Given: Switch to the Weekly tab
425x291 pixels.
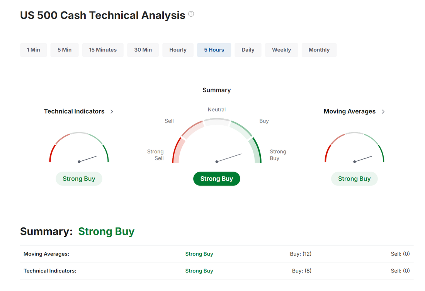Looking at the screenshot, I should click(x=281, y=50).
